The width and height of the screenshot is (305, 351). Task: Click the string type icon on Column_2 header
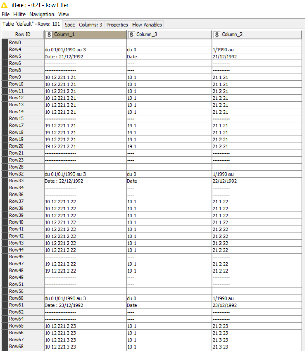click(216, 35)
